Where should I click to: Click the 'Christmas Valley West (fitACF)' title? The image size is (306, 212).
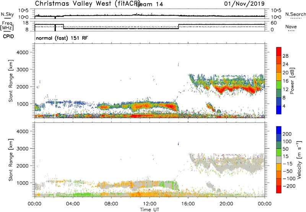(87, 4)
